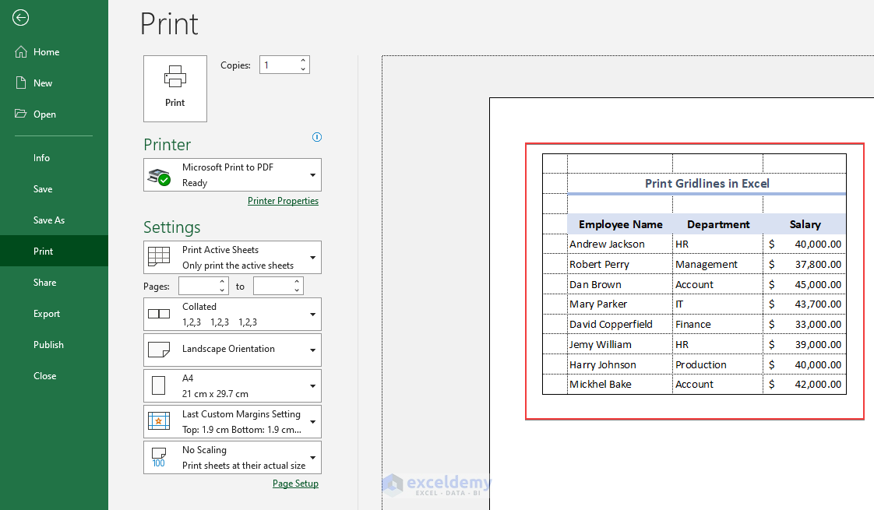Screen dimensions: 874x510
Task: Click the Print Gridlines in Excel title
Action: (x=707, y=184)
